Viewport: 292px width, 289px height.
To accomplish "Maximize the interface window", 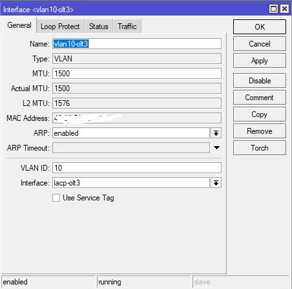I will point(273,9).
